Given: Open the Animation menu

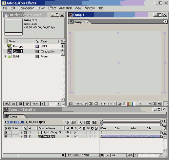Looking at the screenshot, I should 66,8.
